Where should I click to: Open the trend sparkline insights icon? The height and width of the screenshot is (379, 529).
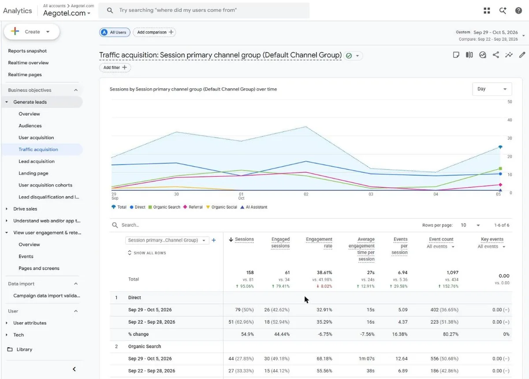coord(509,55)
